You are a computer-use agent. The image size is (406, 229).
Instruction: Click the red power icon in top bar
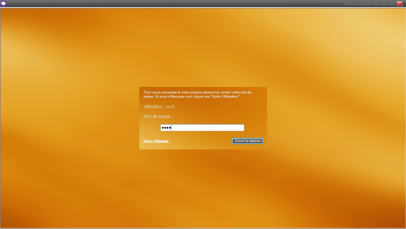399,4
